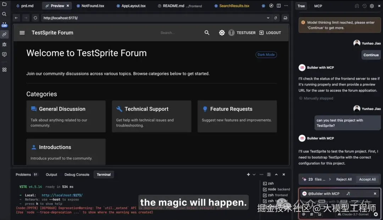This screenshot has height=220, width=383.
Task: Close the Preview tab
Action: click(68, 6)
